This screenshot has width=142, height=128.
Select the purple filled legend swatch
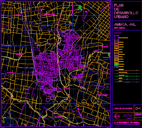116,45
